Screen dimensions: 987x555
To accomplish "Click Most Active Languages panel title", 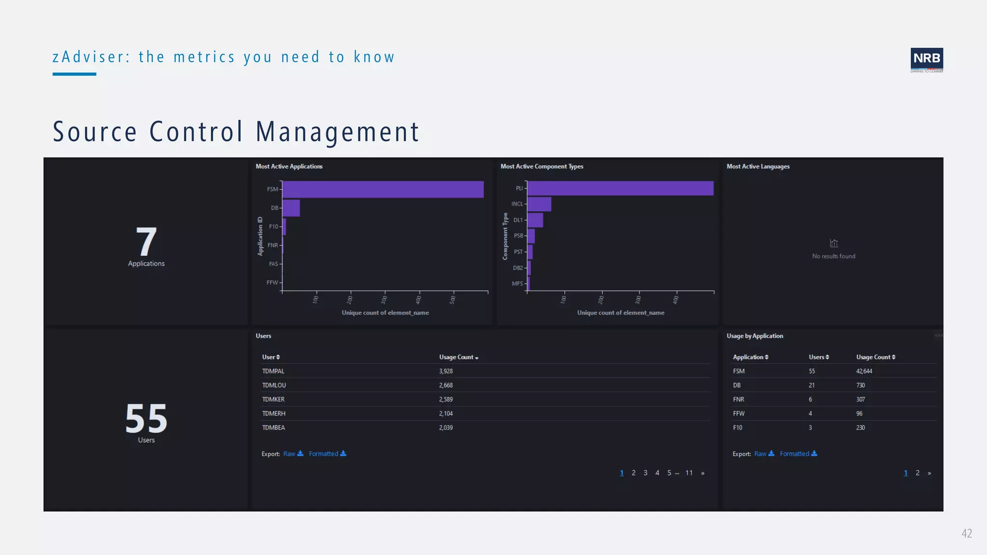I will (758, 166).
